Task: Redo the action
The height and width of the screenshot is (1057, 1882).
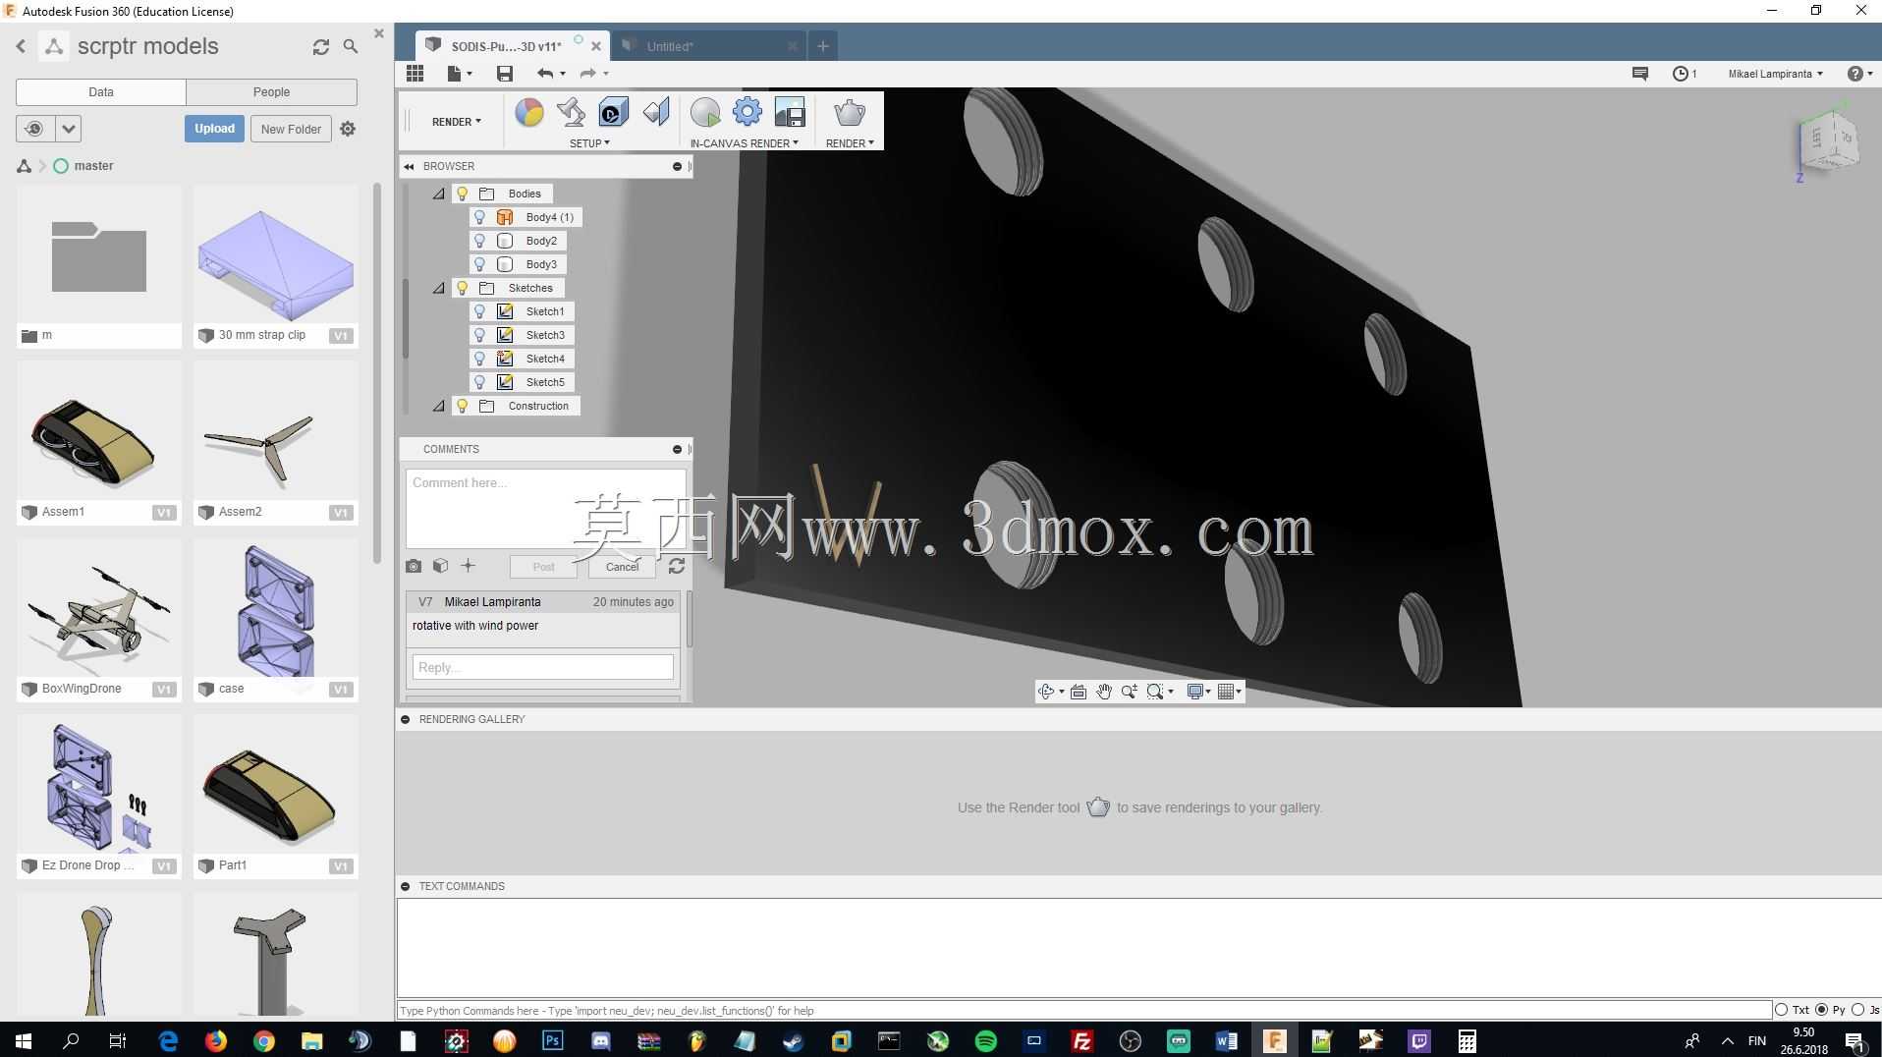Action: (x=587, y=74)
